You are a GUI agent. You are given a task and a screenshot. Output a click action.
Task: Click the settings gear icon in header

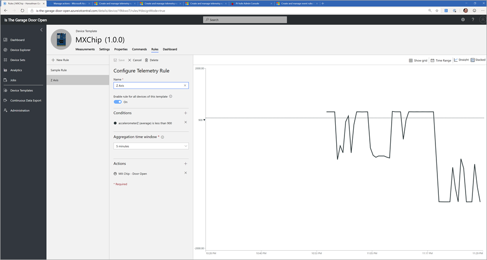pos(463,20)
